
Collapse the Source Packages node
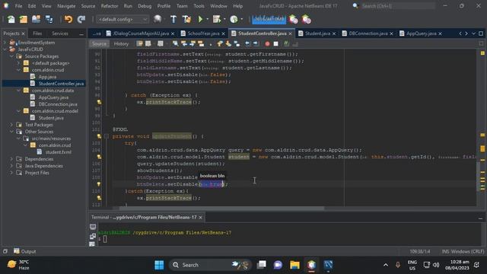(x=12, y=56)
